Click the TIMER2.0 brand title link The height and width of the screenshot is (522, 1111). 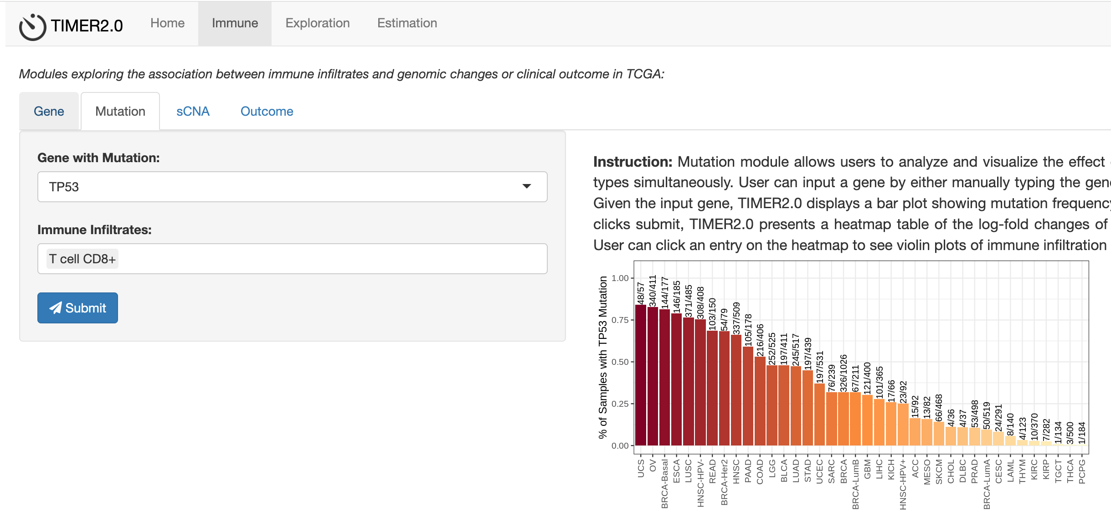coord(87,26)
